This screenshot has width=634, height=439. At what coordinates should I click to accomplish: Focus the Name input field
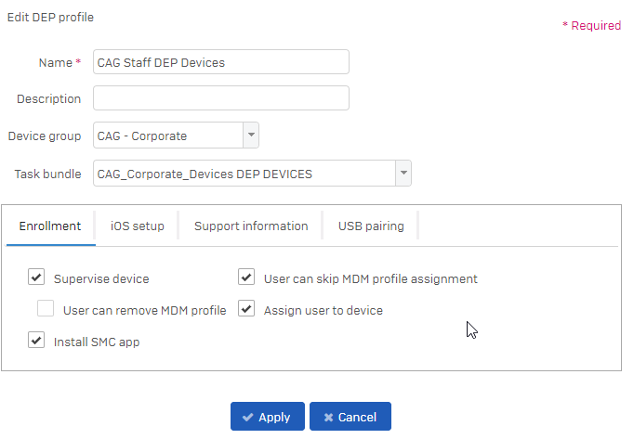click(221, 62)
